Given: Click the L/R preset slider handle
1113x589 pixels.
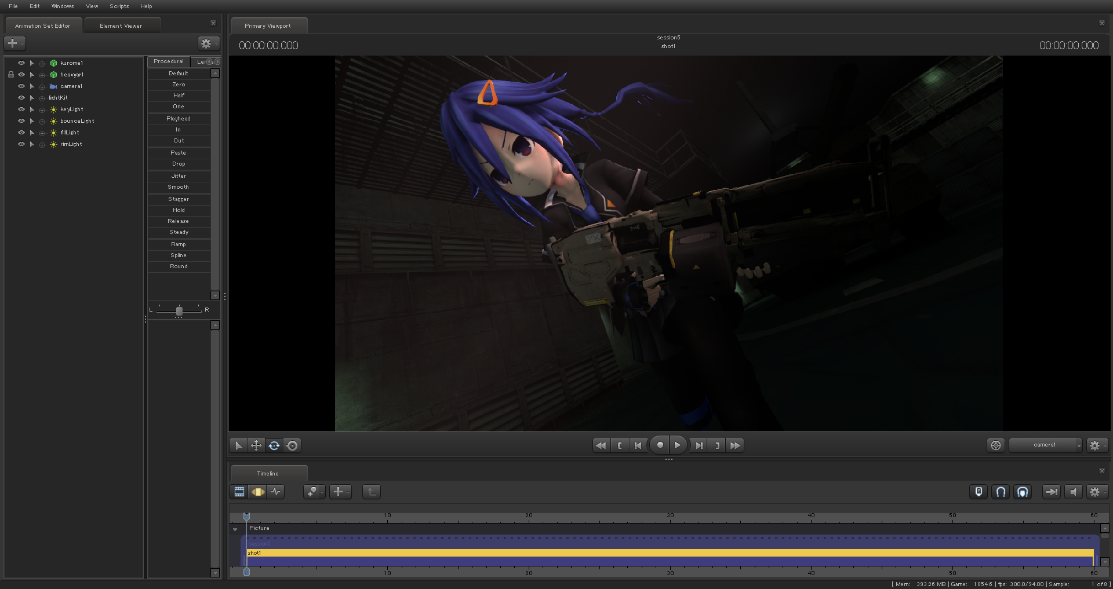Looking at the screenshot, I should tap(179, 311).
